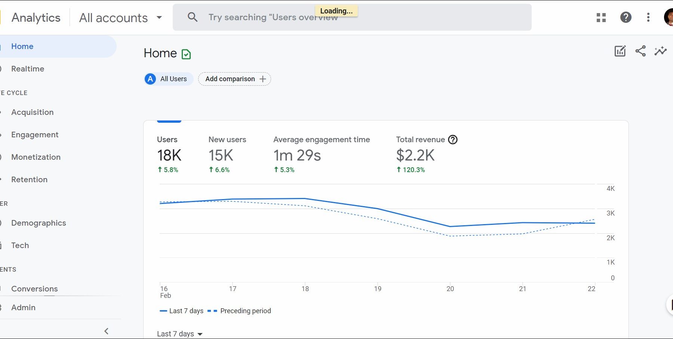Open the Insights sparkline icon
Image resolution: width=673 pixels, height=339 pixels.
click(660, 51)
